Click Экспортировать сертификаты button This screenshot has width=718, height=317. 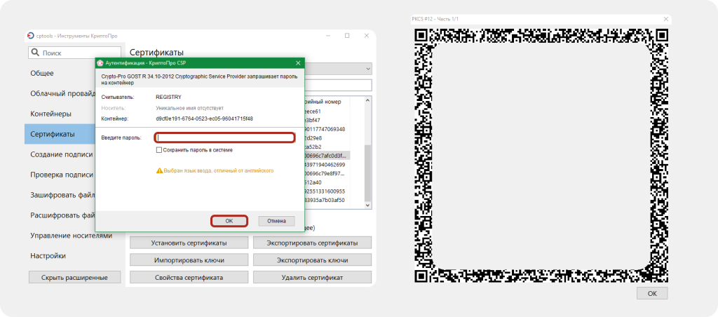[x=312, y=243]
